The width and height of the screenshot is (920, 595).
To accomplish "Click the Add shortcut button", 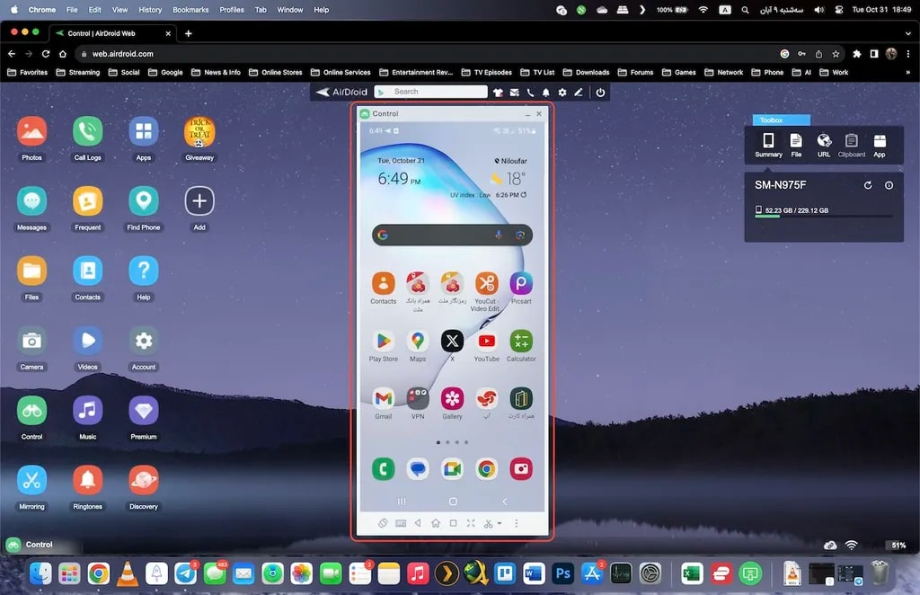I will tap(199, 201).
